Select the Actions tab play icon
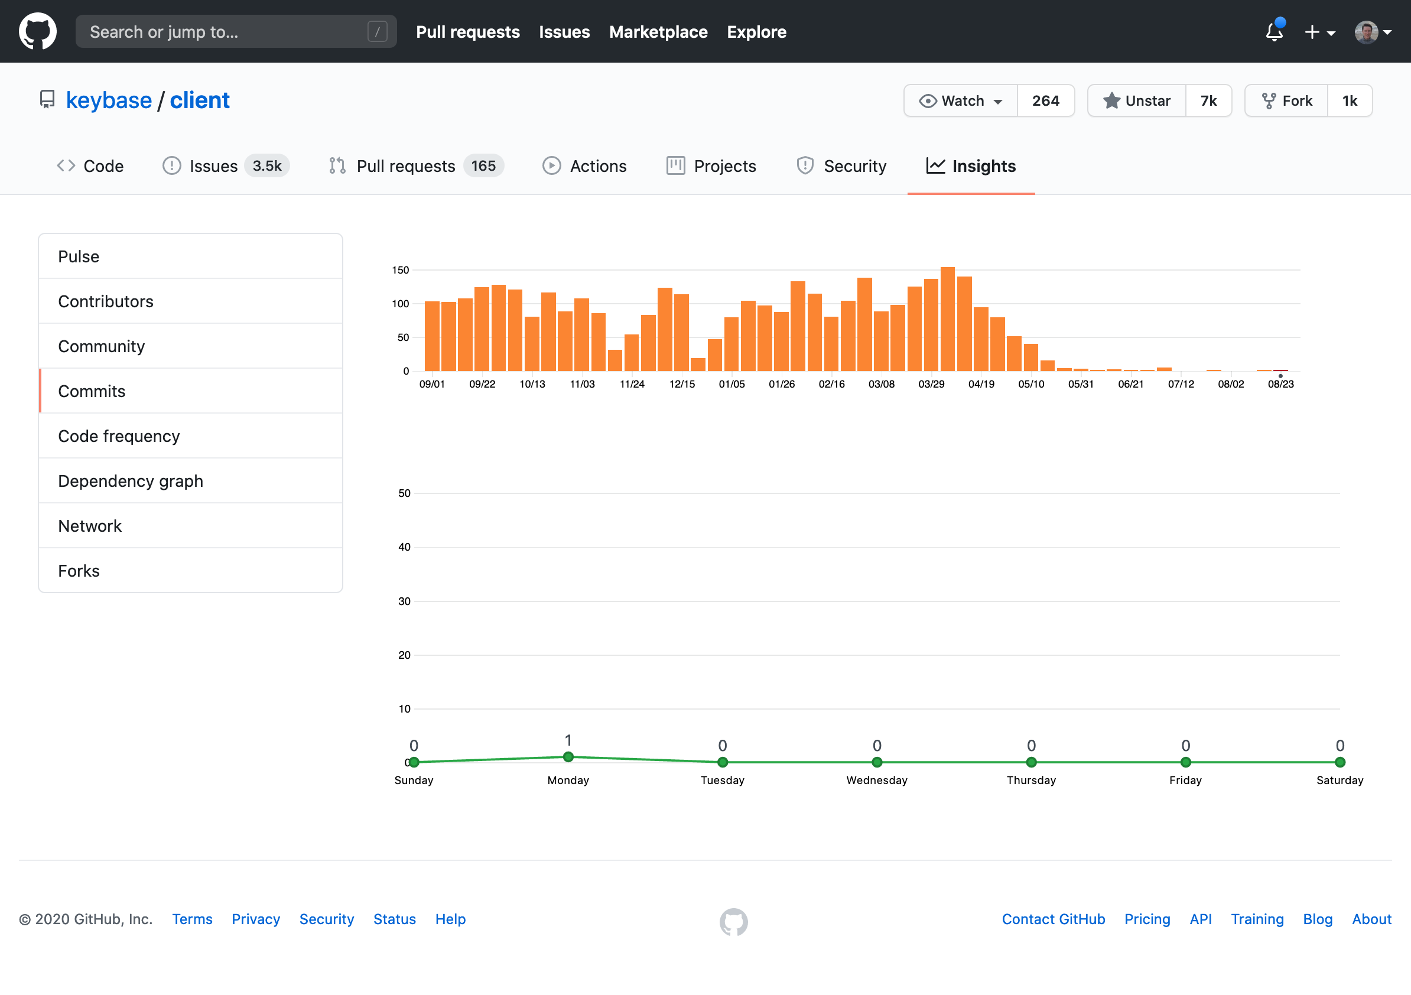 (x=551, y=165)
